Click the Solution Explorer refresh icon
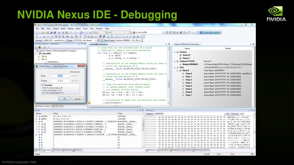Viewport: 294px width, 165px height. 45,47
